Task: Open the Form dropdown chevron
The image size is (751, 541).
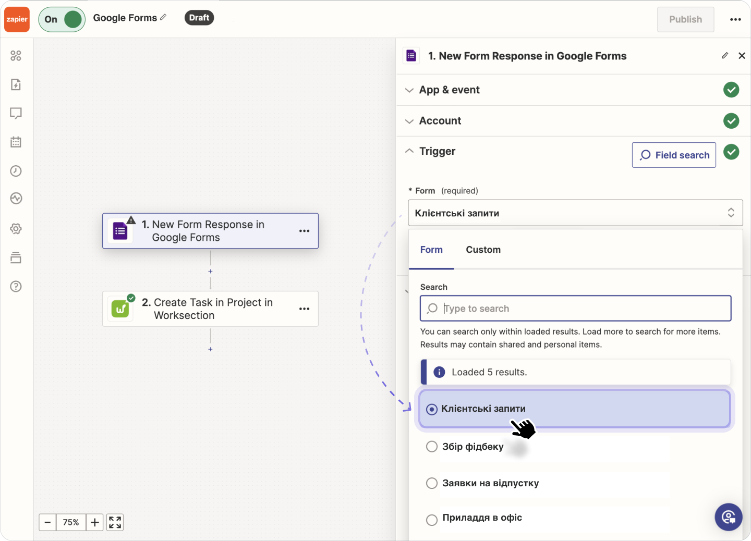Action: tap(731, 213)
